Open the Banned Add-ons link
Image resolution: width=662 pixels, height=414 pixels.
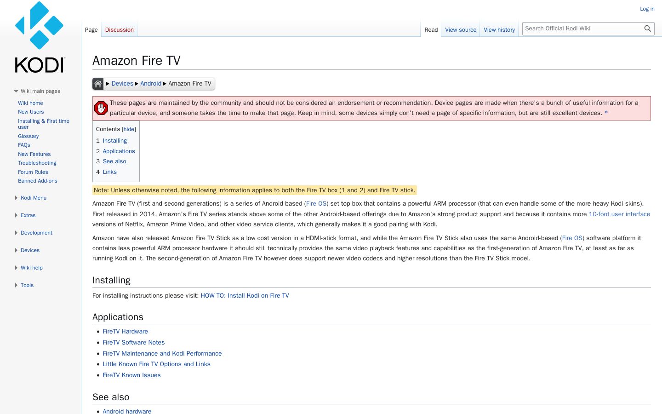(38, 181)
